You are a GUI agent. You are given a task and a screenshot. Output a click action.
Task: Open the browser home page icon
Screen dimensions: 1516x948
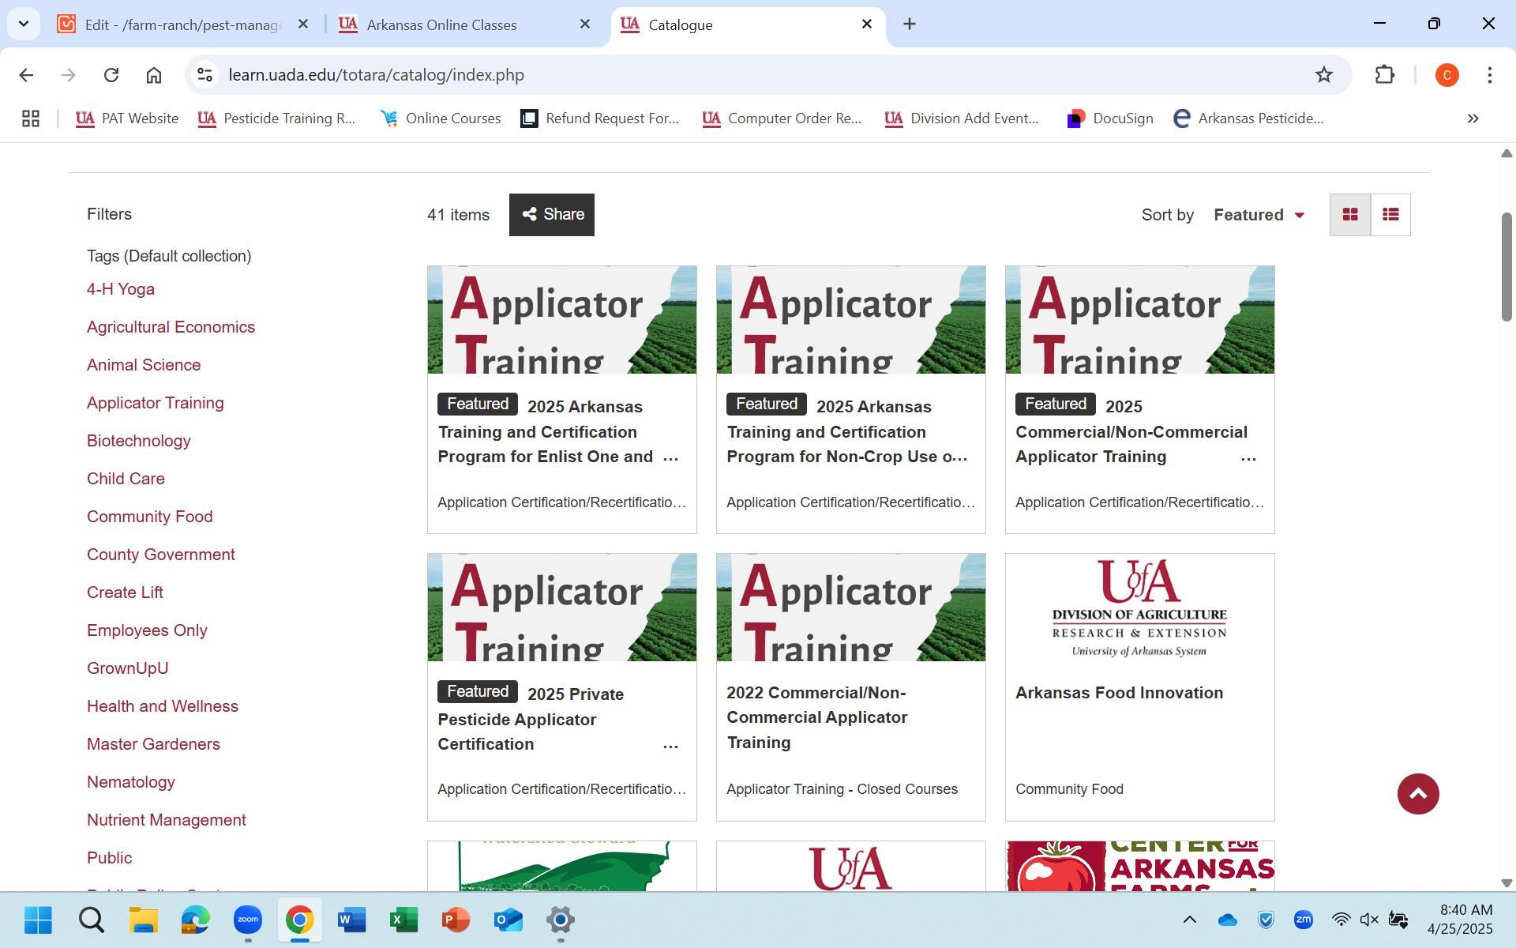pyautogui.click(x=154, y=75)
